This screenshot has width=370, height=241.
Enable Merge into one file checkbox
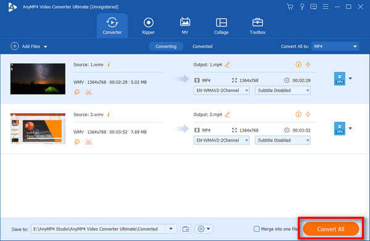click(x=257, y=229)
